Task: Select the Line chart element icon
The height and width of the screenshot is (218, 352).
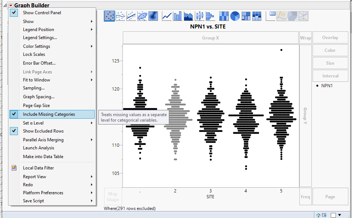Action: click(167, 16)
